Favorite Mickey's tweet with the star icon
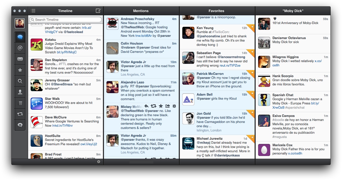This screenshot has height=180, width=342. pos(161,106)
